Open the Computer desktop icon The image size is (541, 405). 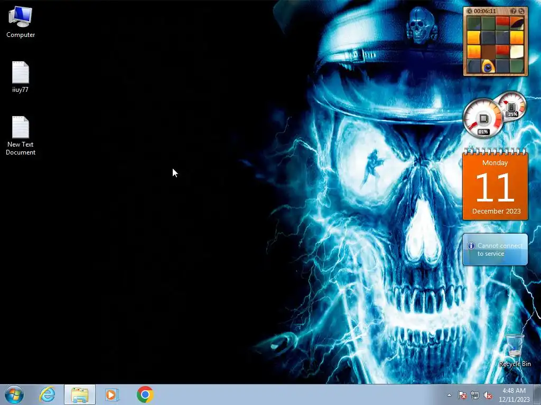pyautogui.click(x=21, y=22)
